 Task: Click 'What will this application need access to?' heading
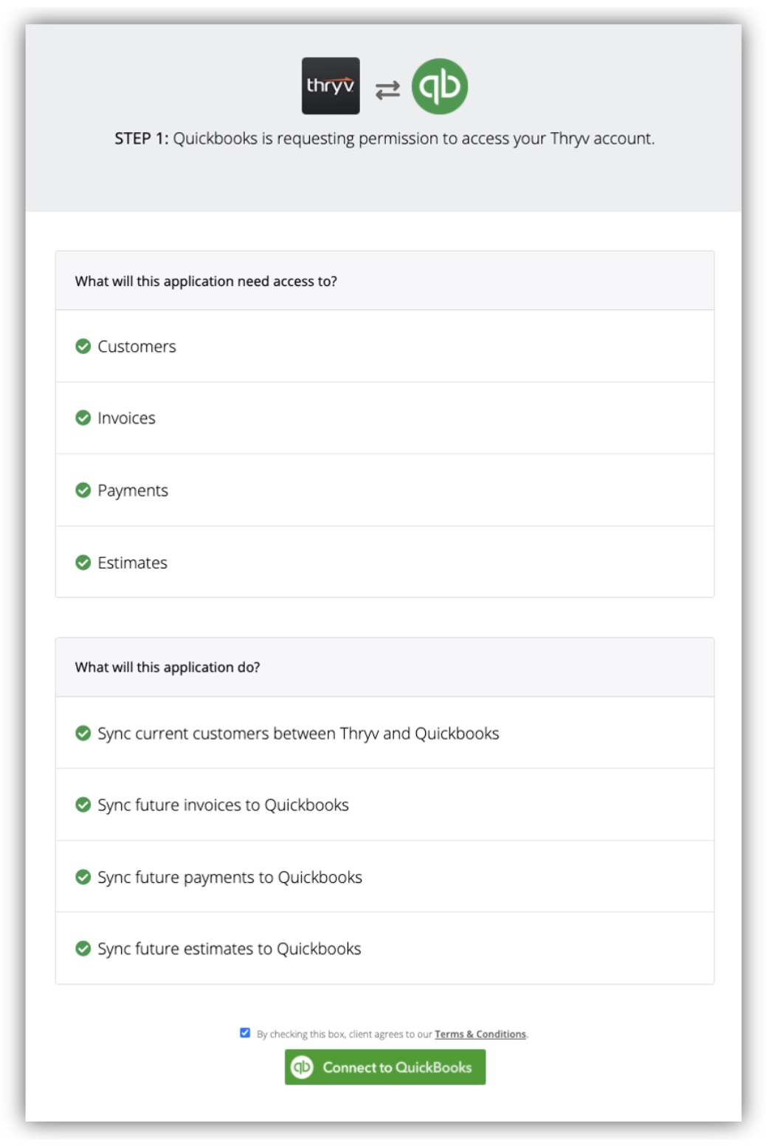pyautogui.click(x=206, y=281)
